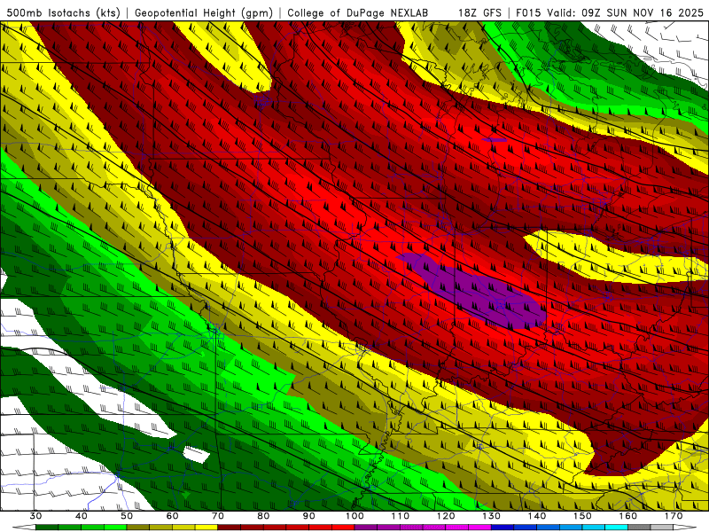Select the bright yellow 65-70 kt legend swatch
709x532 pixels.
click(x=206, y=528)
